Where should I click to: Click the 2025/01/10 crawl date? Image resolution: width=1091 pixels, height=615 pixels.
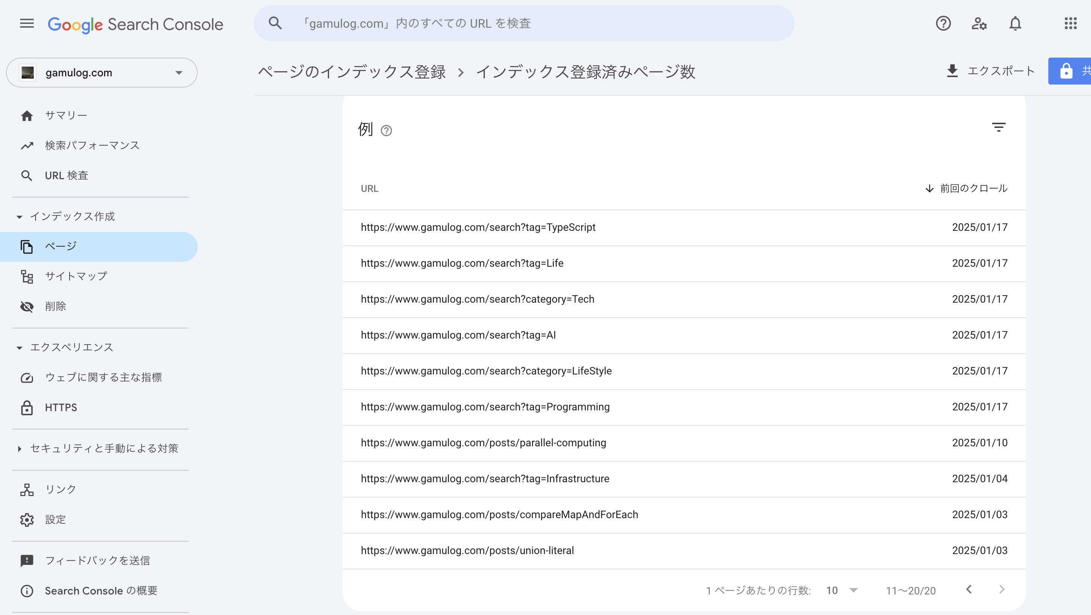pos(979,443)
